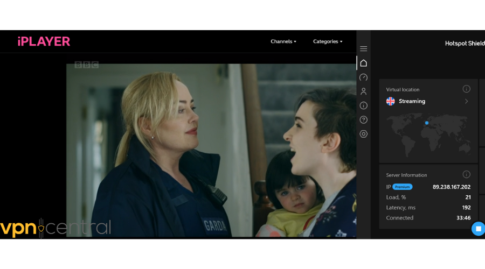
Task: Click the Hotspot Shield title text
Action: click(465, 44)
